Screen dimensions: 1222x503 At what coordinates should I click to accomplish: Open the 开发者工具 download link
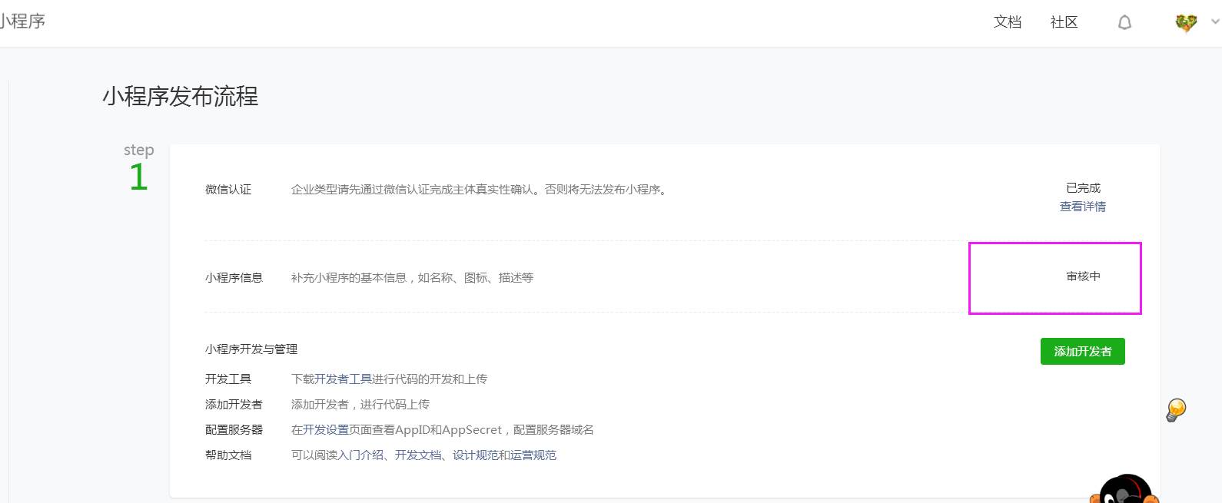click(x=343, y=379)
